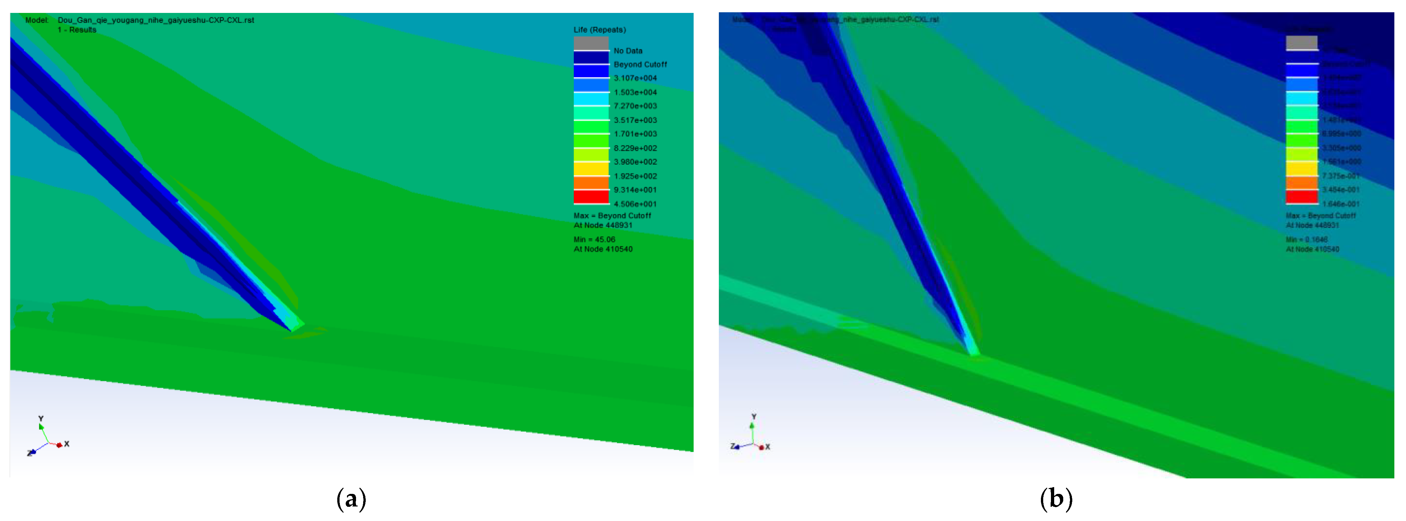1406x521 pixels.
Task: Click the Life (Repeats) legend title
Action: [599, 30]
